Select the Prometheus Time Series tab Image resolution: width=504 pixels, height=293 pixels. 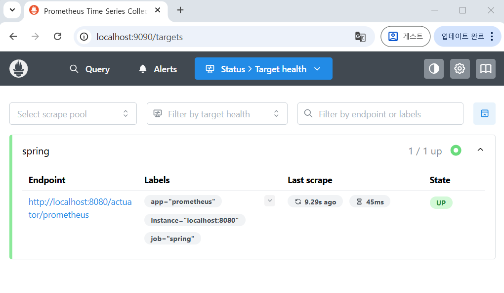click(x=95, y=11)
